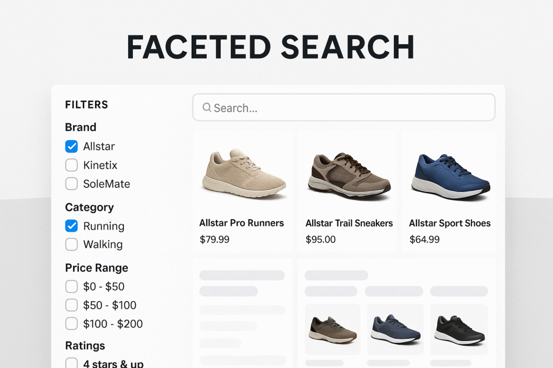Click the Allstar Sport Shoes product title
553x368 pixels.
click(x=450, y=223)
